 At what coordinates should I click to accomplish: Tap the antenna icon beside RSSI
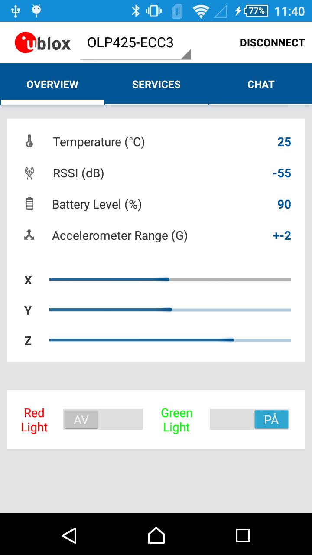coord(29,173)
